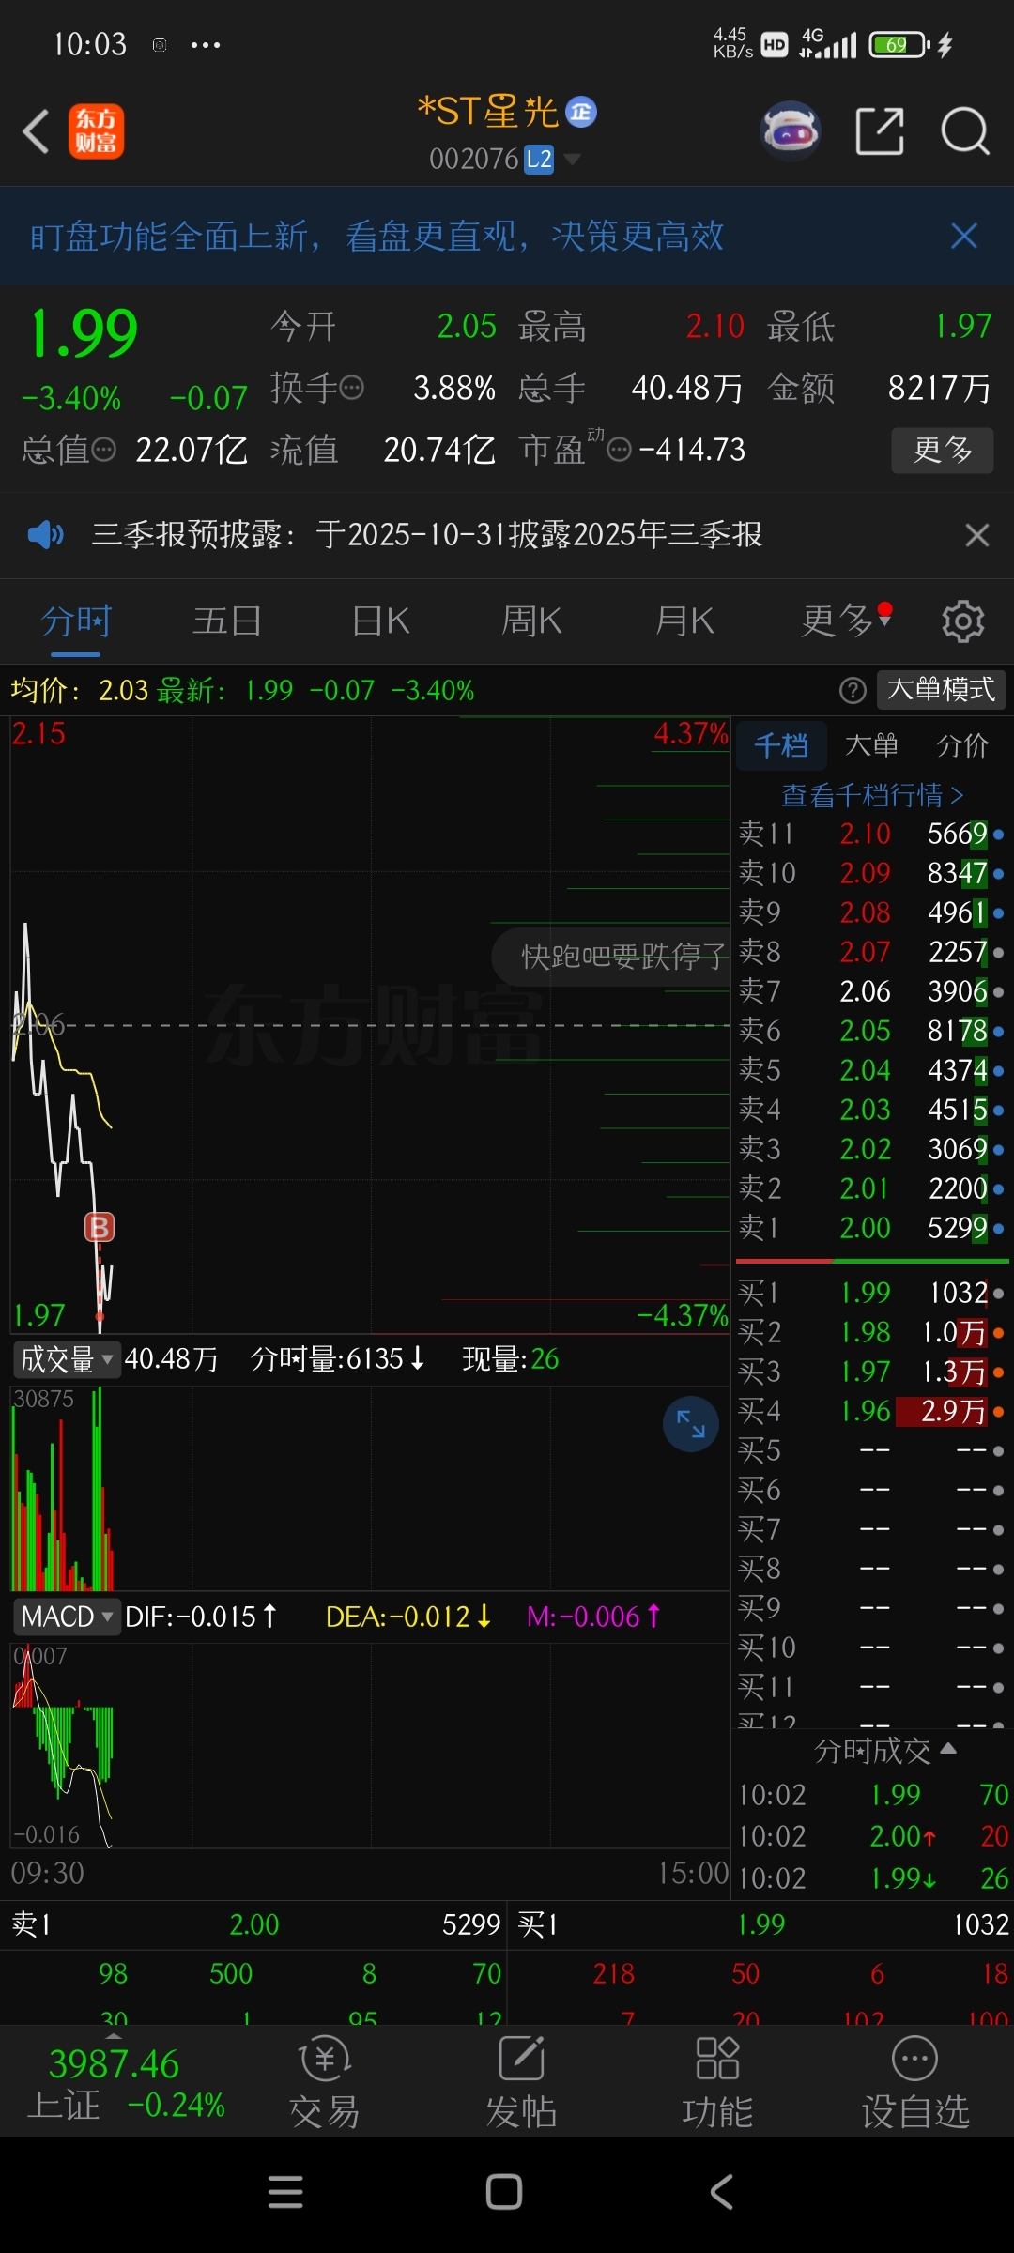Dismiss the 三季报预披露 notice

(977, 535)
